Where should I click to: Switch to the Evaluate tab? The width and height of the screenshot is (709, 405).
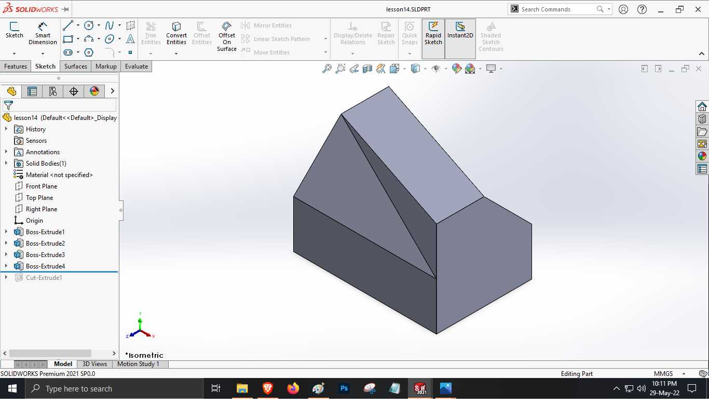[x=137, y=66]
